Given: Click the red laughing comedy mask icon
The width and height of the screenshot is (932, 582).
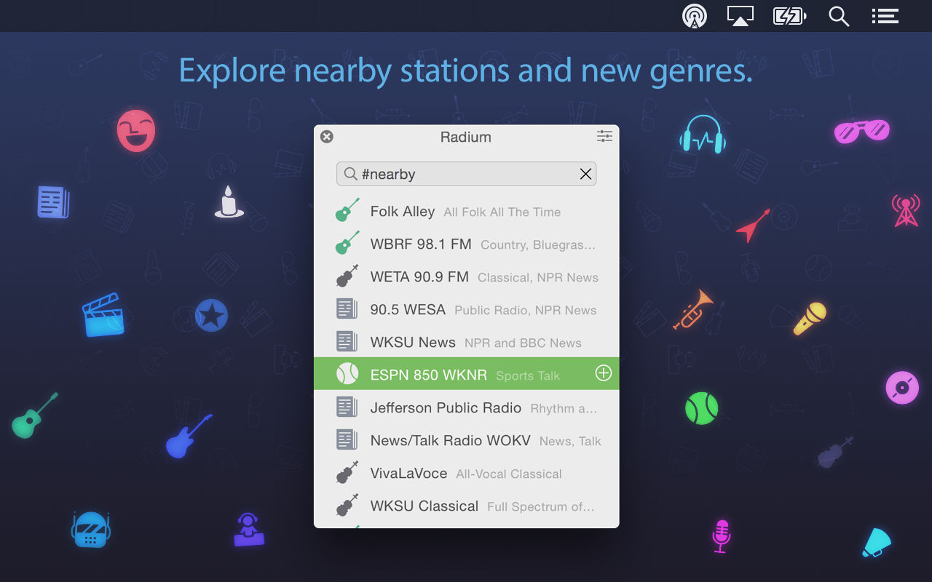Looking at the screenshot, I should [136, 130].
